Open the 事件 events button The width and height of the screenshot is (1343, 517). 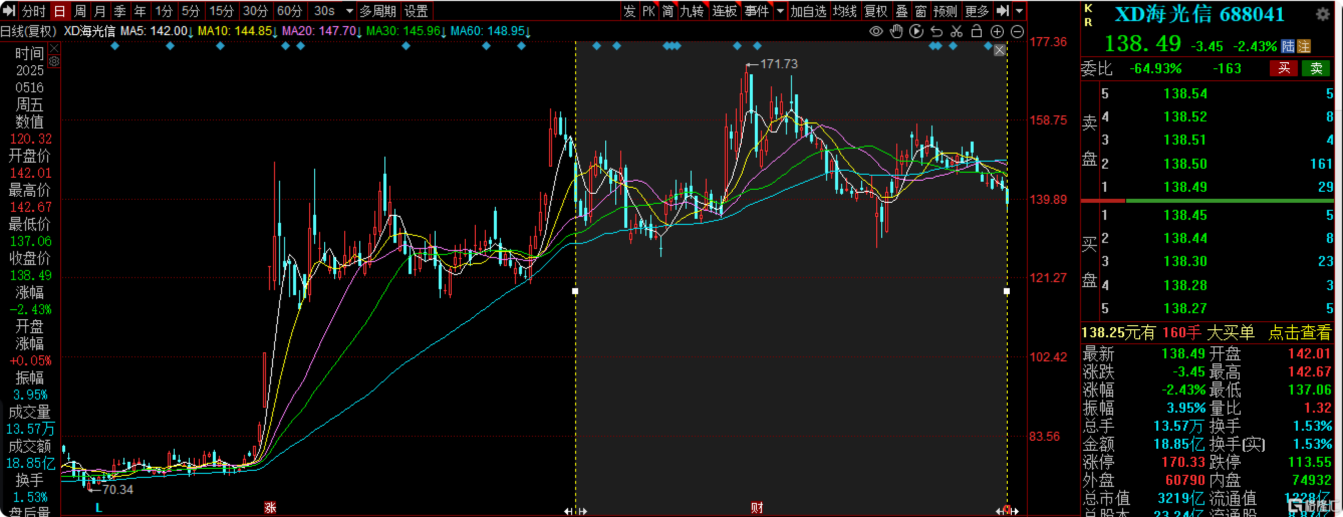pos(756,11)
